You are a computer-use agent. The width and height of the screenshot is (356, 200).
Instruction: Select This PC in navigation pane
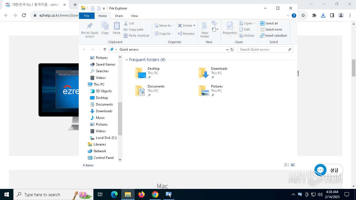[x=96, y=84]
